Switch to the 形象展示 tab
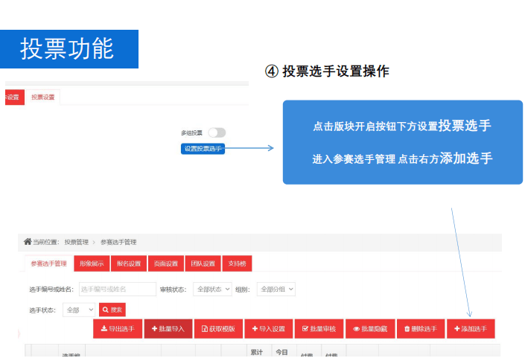 click(x=92, y=263)
